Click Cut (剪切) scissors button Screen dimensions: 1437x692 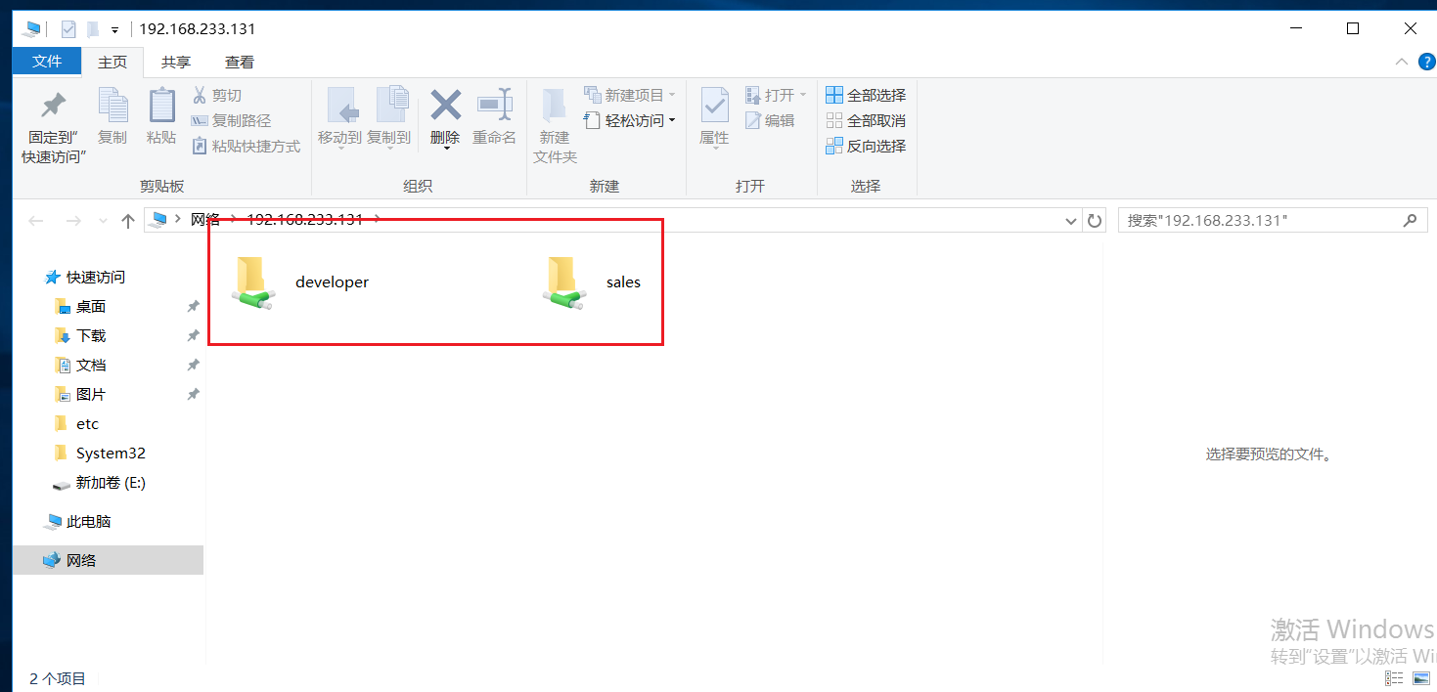(x=216, y=95)
